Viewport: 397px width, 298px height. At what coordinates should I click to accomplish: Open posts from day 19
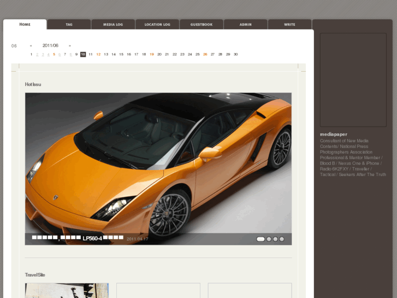click(152, 54)
